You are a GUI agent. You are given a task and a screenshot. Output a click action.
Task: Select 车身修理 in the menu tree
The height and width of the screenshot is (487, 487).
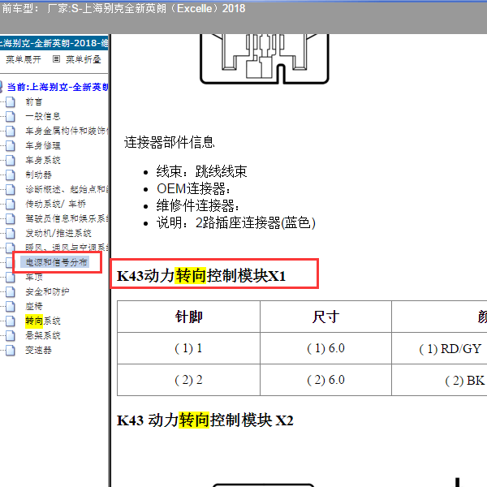42,145
